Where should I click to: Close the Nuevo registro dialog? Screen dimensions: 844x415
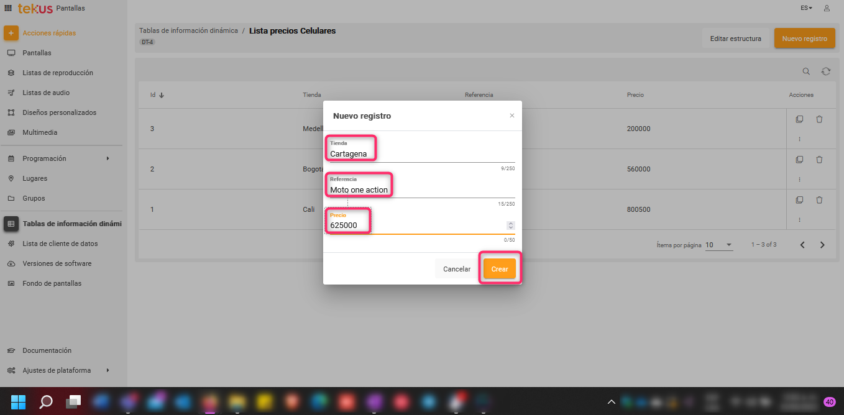(x=512, y=116)
